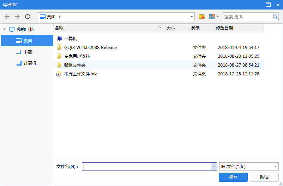Collapse the 我的电脑 tree node
283x186 pixels.
click(x=4, y=30)
